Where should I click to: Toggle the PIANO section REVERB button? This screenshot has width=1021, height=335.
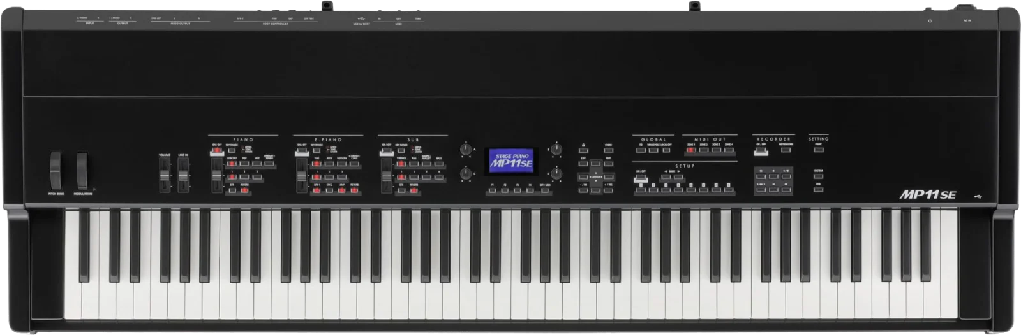point(244,190)
